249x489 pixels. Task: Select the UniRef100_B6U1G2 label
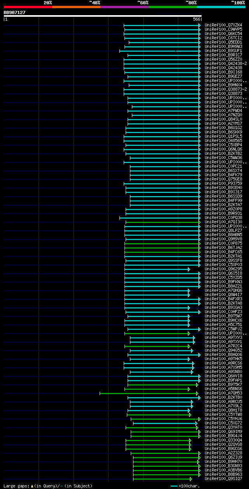223,128
